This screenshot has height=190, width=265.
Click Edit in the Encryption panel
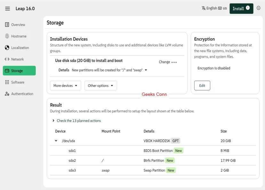pos(202,86)
